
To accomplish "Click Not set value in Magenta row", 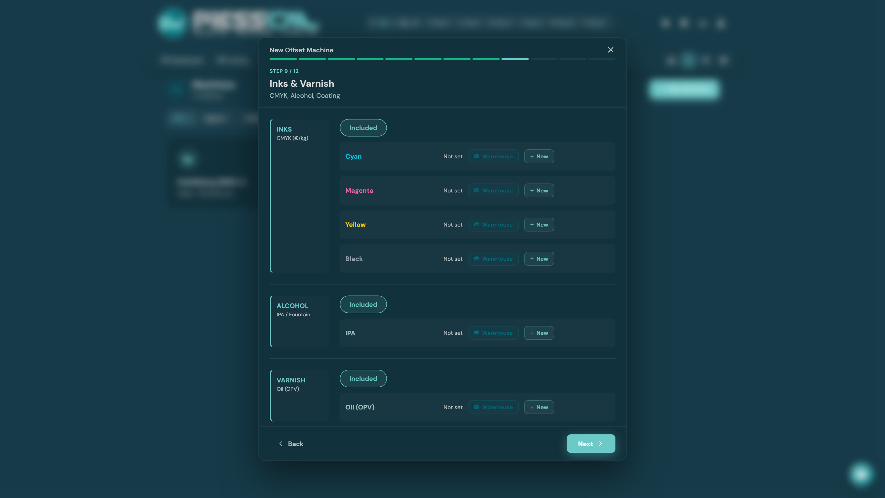I will [x=452, y=190].
